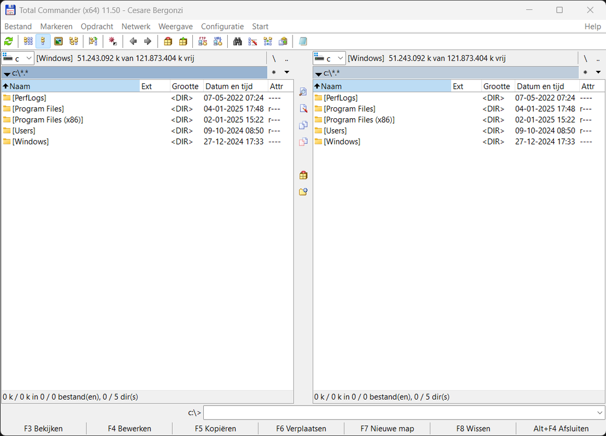The image size is (606, 436).
Task: Open synchronize directories tool
Action: click(268, 41)
